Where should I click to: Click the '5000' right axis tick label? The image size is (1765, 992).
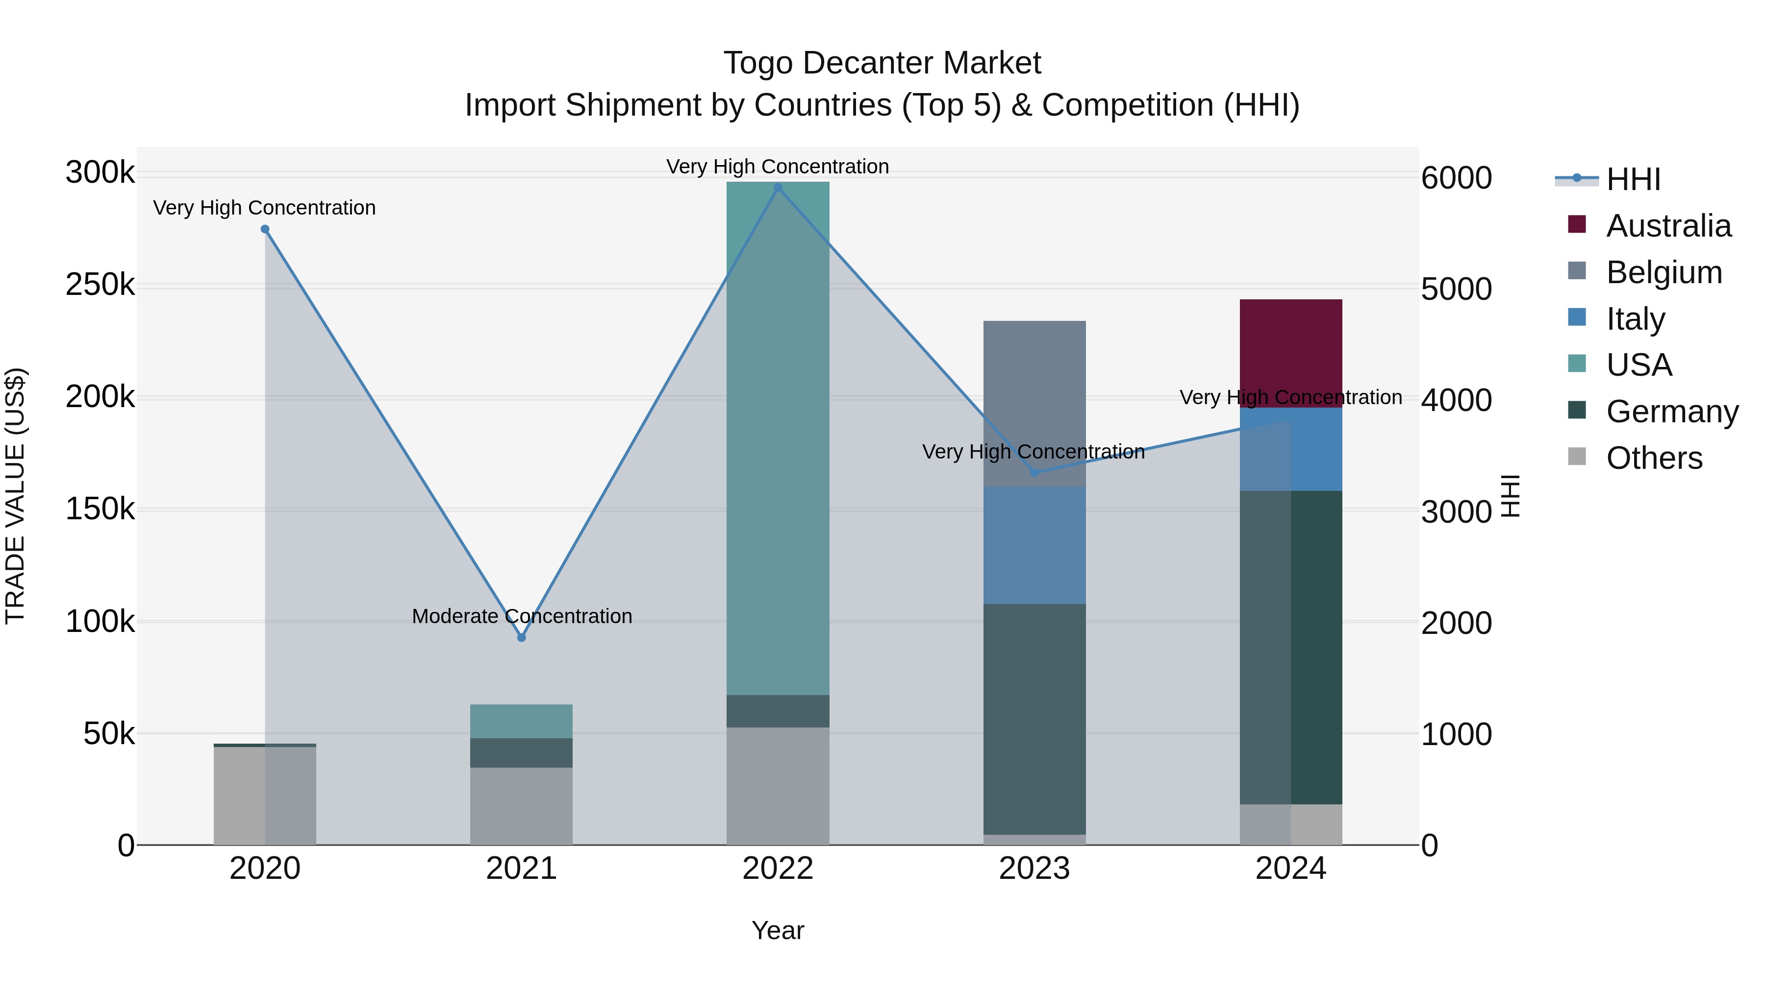[1457, 289]
